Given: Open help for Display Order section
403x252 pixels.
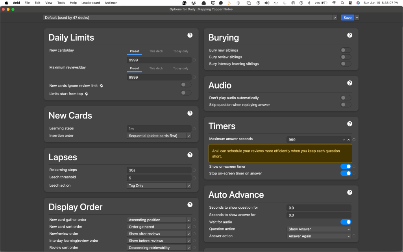Looking at the screenshot, I should pyautogui.click(x=190, y=205).
